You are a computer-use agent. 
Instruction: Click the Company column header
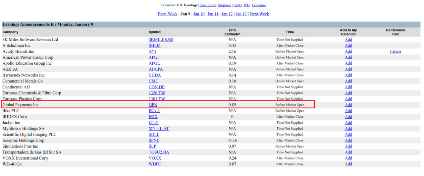tap(10, 32)
